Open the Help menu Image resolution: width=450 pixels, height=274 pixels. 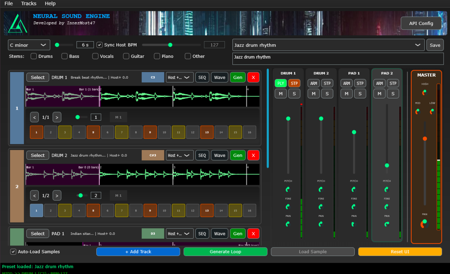(50, 4)
